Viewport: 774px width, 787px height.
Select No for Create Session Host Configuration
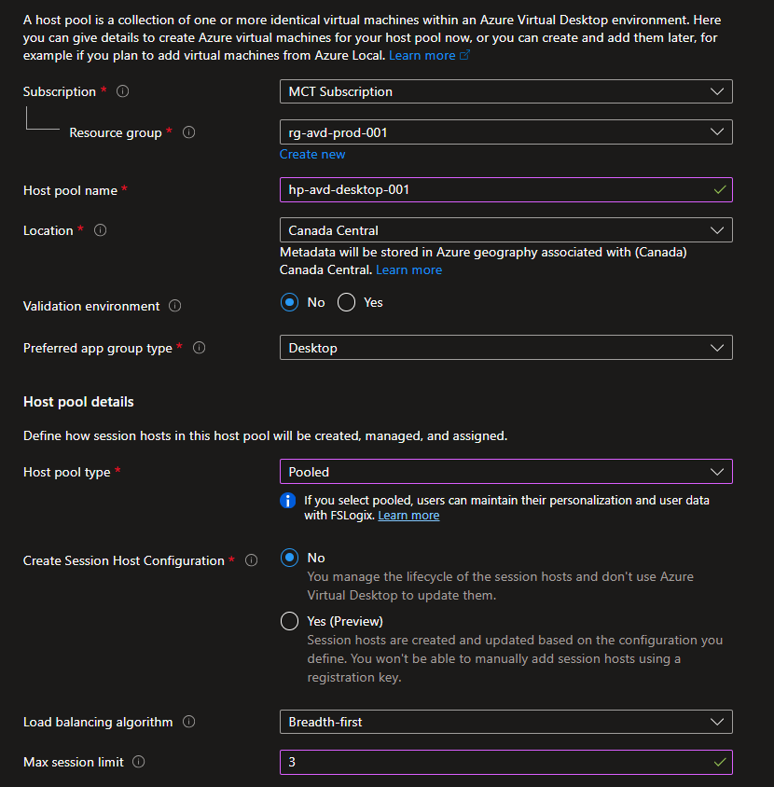(289, 559)
